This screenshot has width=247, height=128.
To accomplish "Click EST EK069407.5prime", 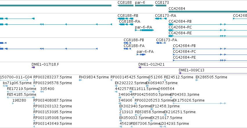I will point(147,86).
